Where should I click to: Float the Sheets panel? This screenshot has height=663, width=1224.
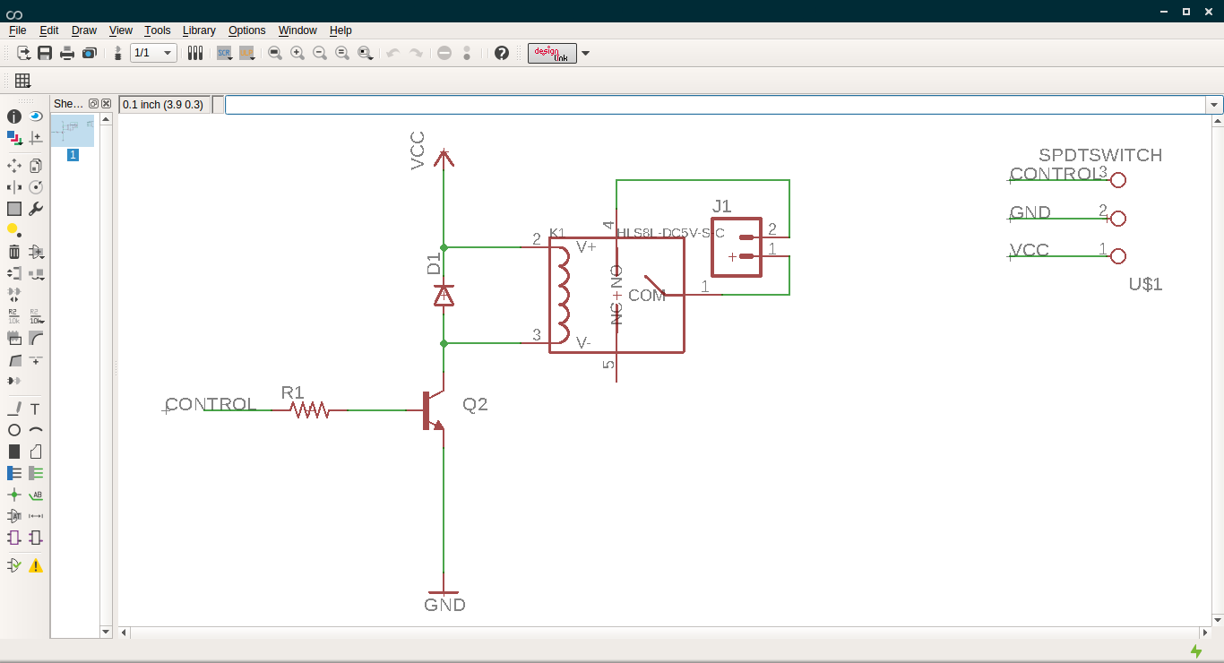pyautogui.click(x=93, y=104)
